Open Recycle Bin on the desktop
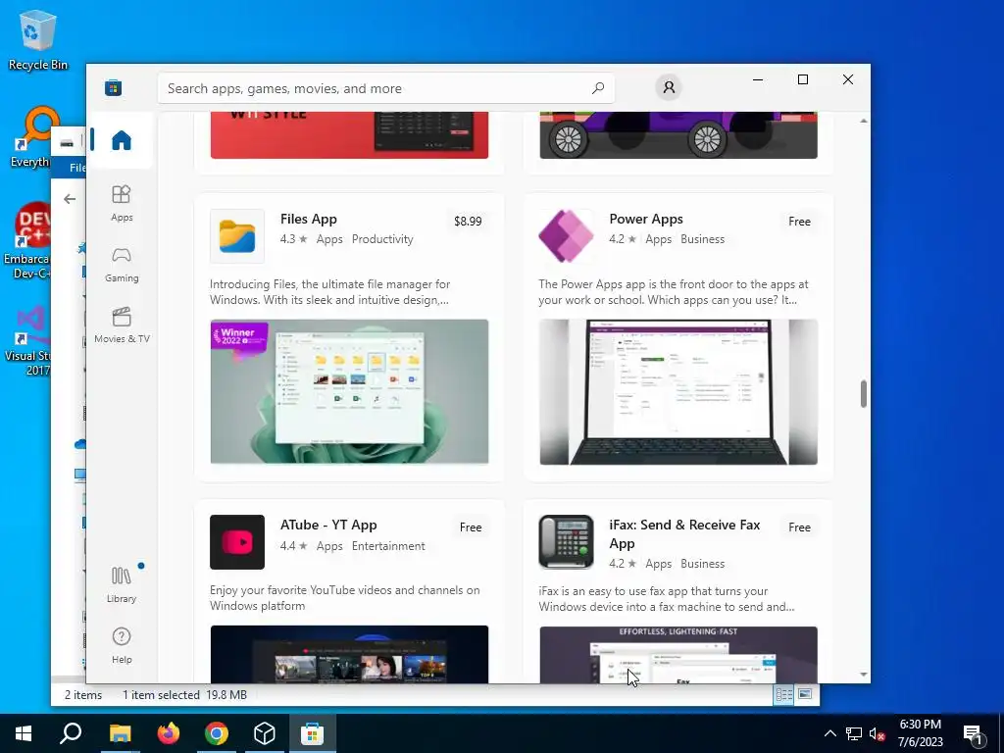 [x=37, y=39]
